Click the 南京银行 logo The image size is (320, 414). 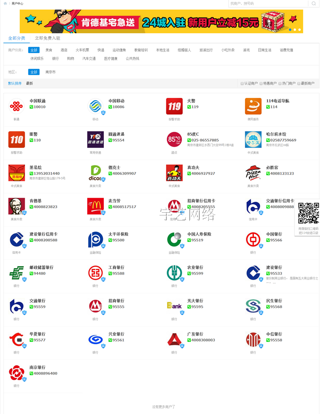[16, 372]
